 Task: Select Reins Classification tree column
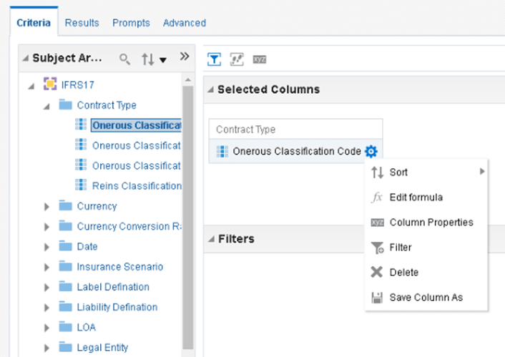[x=136, y=185]
